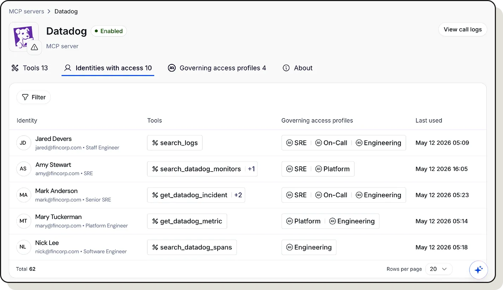The height and width of the screenshot is (290, 503).
Task: Click the Enabled status badge
Action: click(109, 31)
